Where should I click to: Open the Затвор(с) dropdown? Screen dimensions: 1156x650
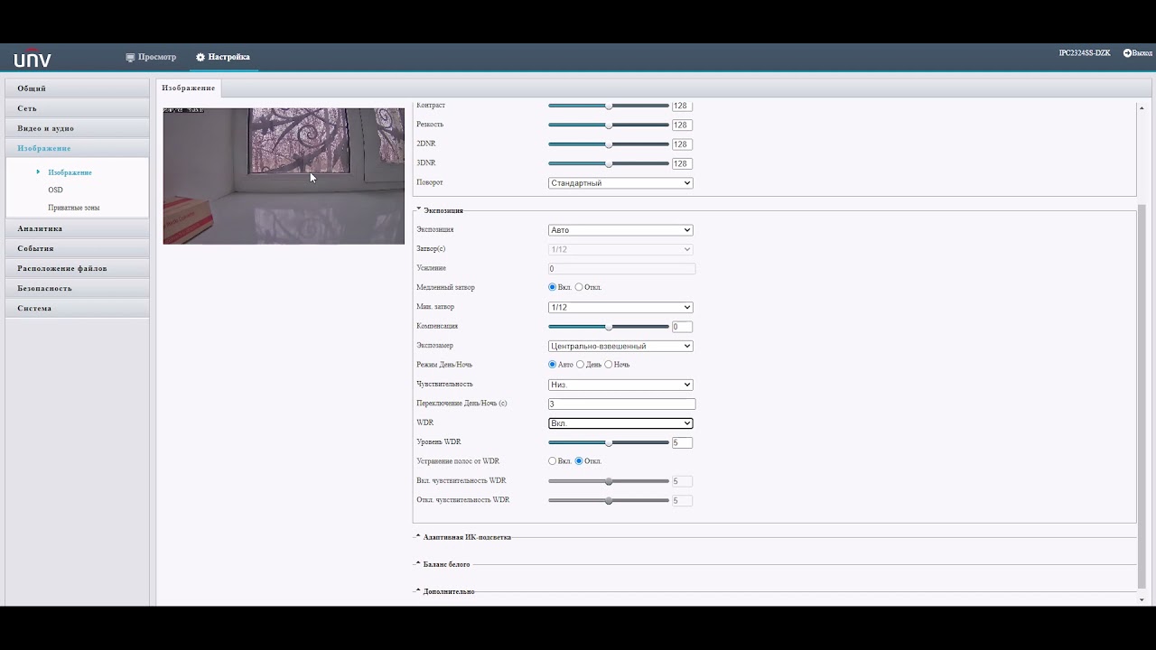[x=620, y=249]
